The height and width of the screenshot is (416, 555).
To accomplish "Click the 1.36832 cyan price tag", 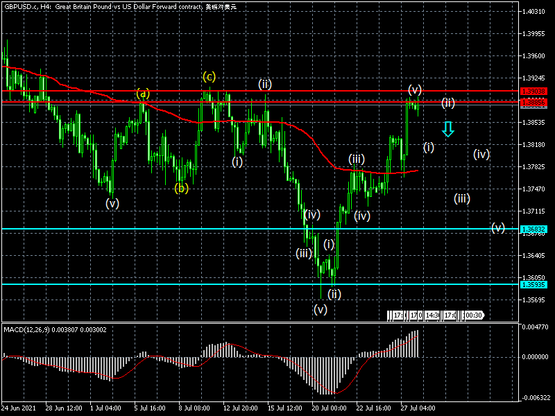I will pos(533,229).
